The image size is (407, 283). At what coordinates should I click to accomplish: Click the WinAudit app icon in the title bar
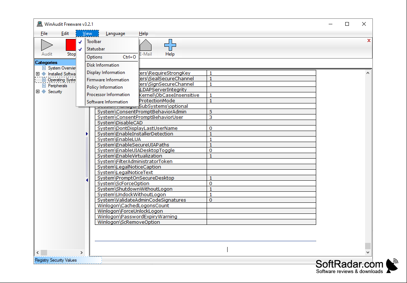(x=40, y=24)
